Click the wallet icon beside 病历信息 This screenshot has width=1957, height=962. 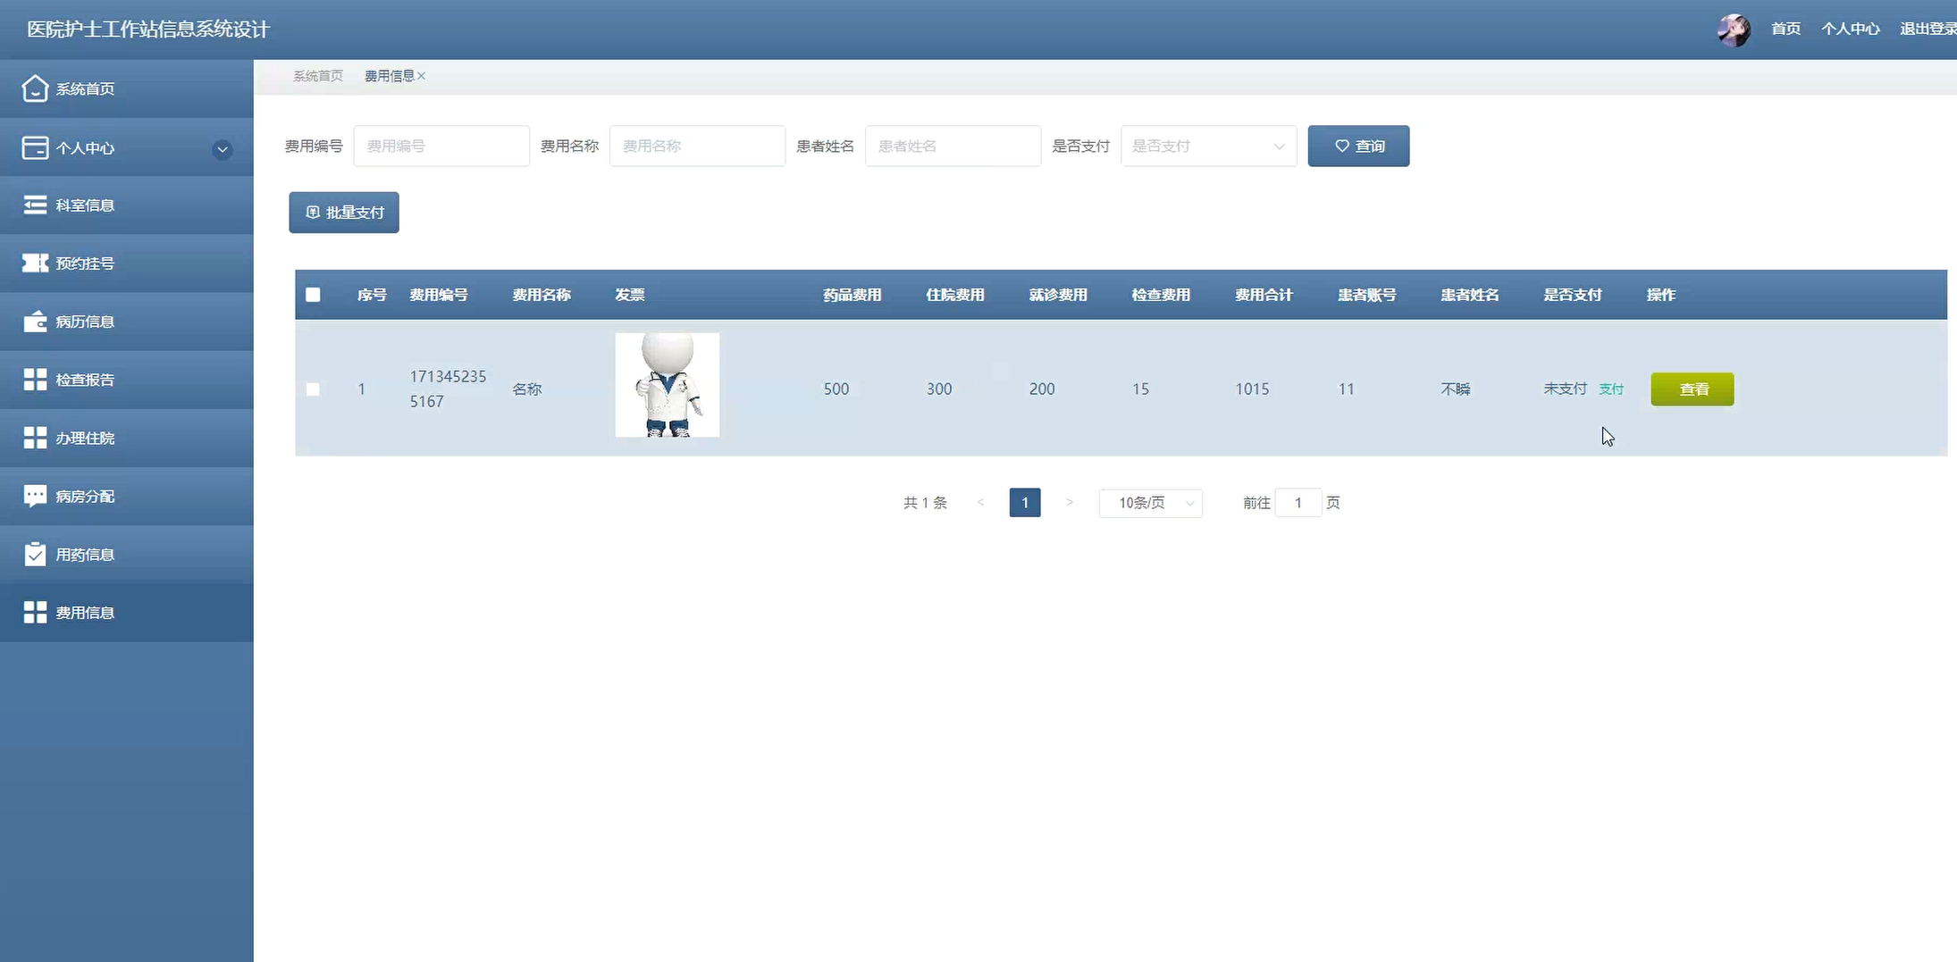[35, 322]
